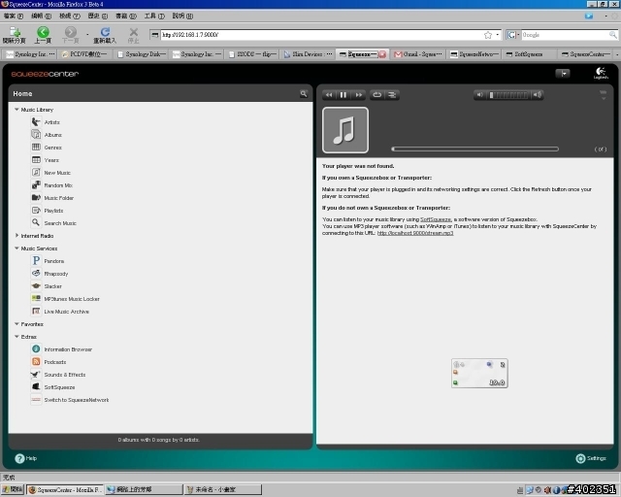
Task: Open the Albums icon
Action: point(36,135)
